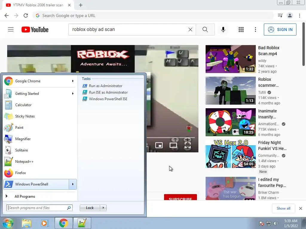The image size is (306, 229).
Task: Click Show all downloads button
Action: click(x=283, y=208)
